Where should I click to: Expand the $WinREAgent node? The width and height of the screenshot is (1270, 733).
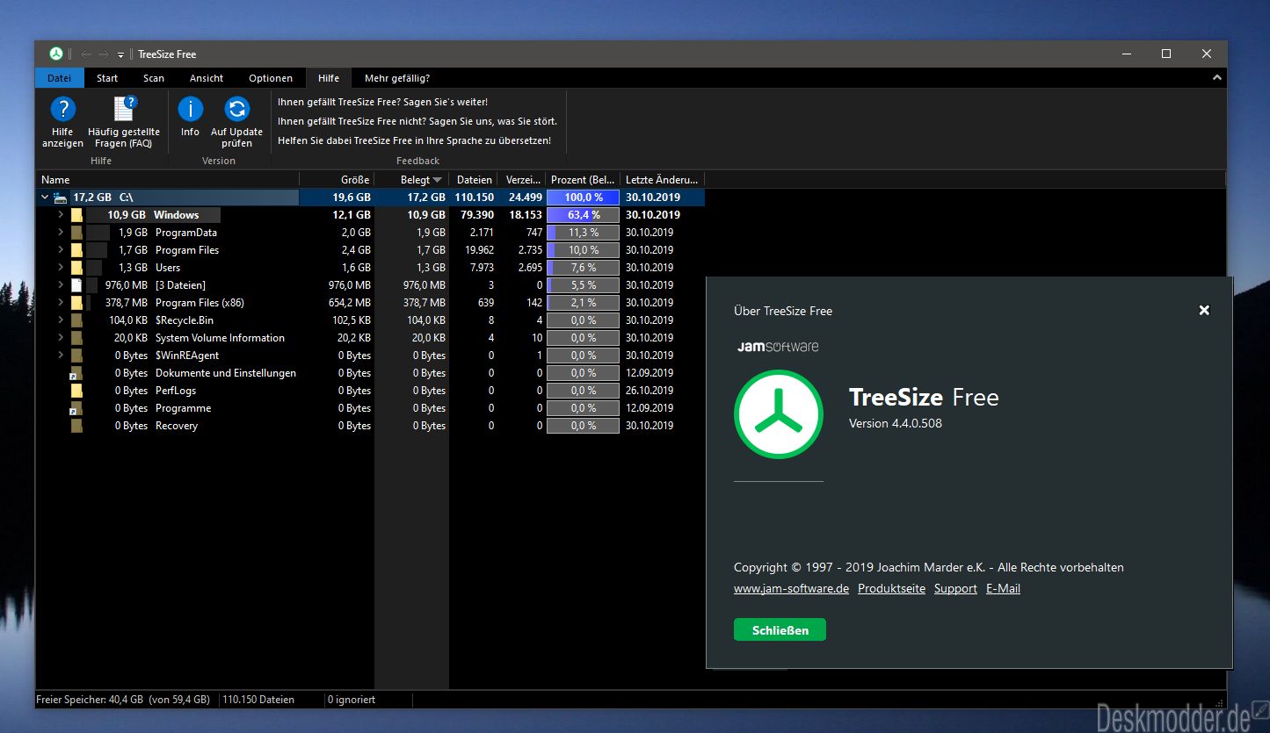click(x=61, y=356)
